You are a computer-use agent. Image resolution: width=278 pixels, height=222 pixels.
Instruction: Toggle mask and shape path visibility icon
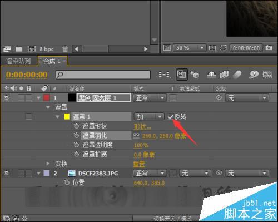pos(223,48)
